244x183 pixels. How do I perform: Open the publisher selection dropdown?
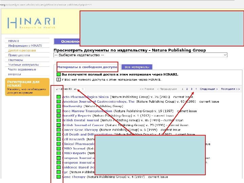140,55
